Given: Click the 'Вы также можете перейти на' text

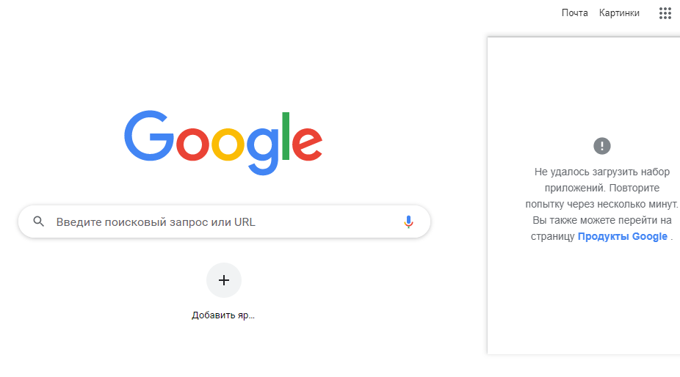Looking at the screenshot, I should [602, 220].
